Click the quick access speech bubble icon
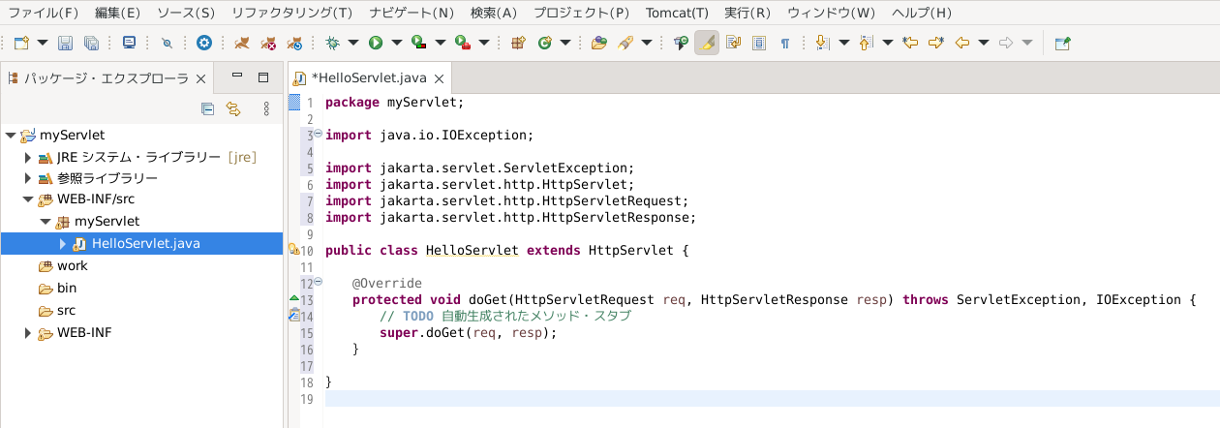 point(682,43)
